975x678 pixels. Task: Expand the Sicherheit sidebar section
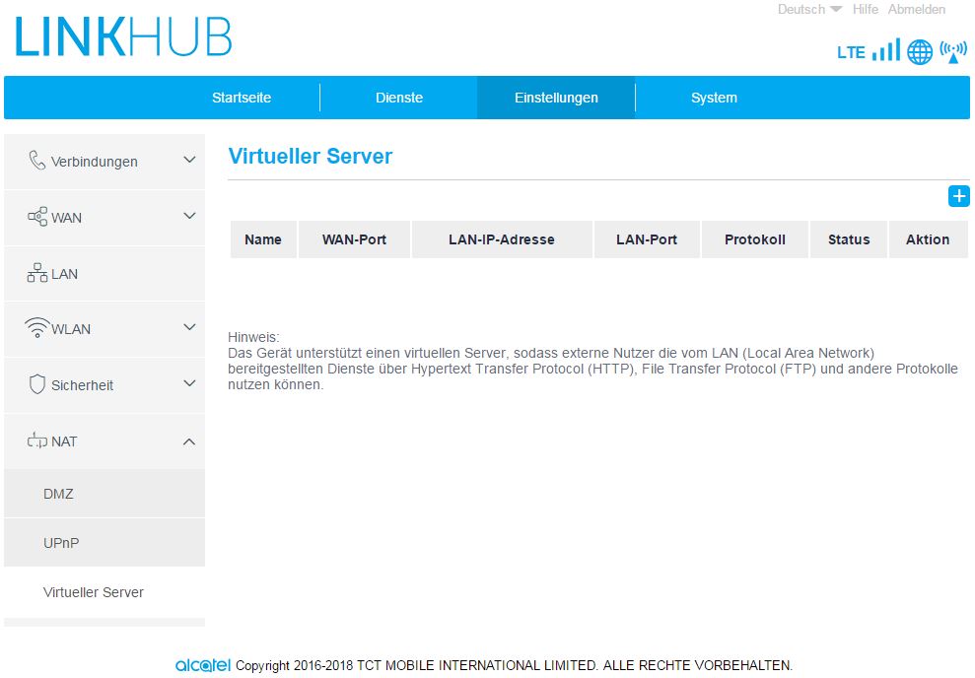tap(189, 384)
